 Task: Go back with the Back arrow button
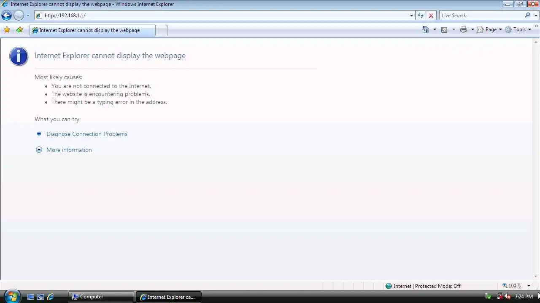pos(6,16)
